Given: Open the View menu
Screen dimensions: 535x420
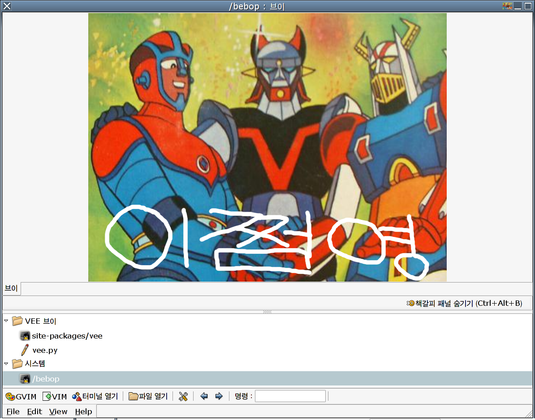Looking at the screenshot, I should click(x=58, y=411).
